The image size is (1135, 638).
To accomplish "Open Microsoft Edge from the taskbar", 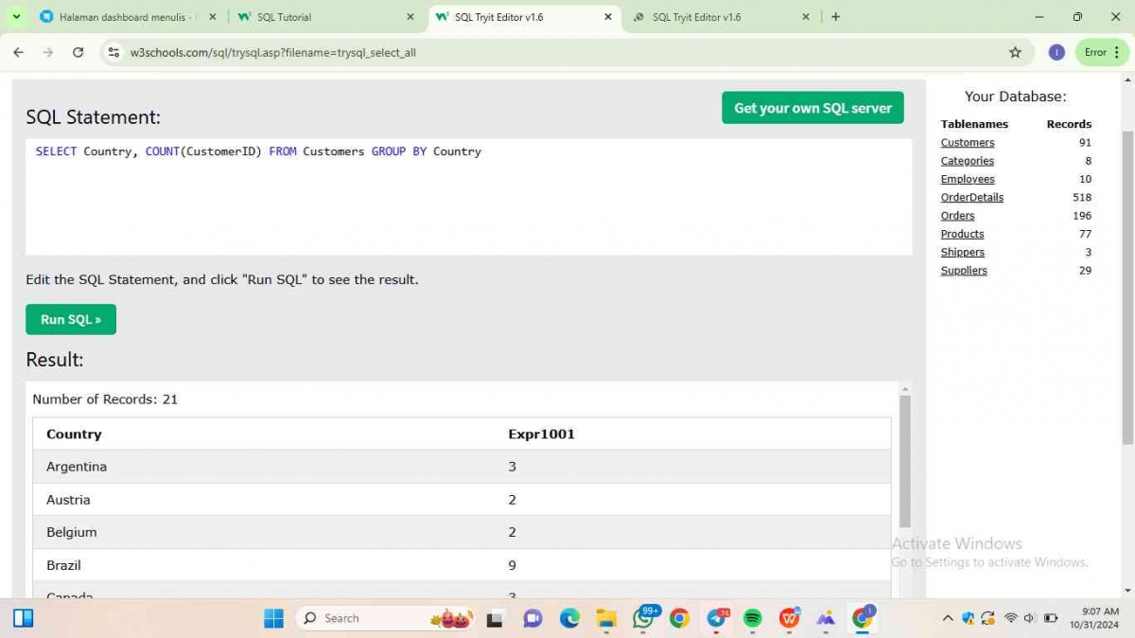I will (569, 618).
